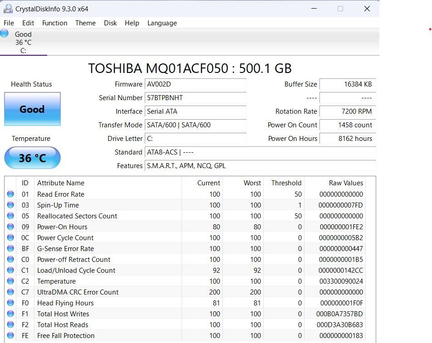
Task: Open the Function menu
Action: (x=54, y=23)
